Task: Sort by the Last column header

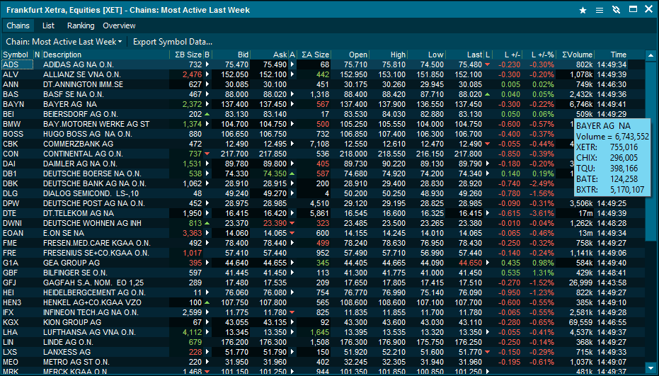Action: coord(464,55)
